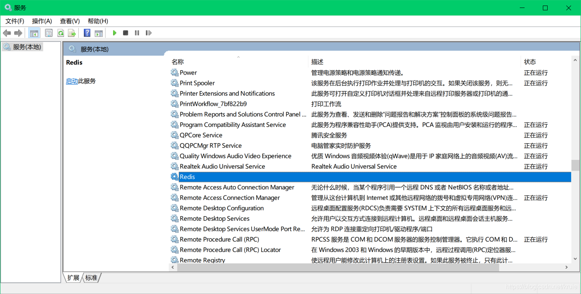
Task: Toggle the console tree pane visibility
Action: [x=34, y=33]
